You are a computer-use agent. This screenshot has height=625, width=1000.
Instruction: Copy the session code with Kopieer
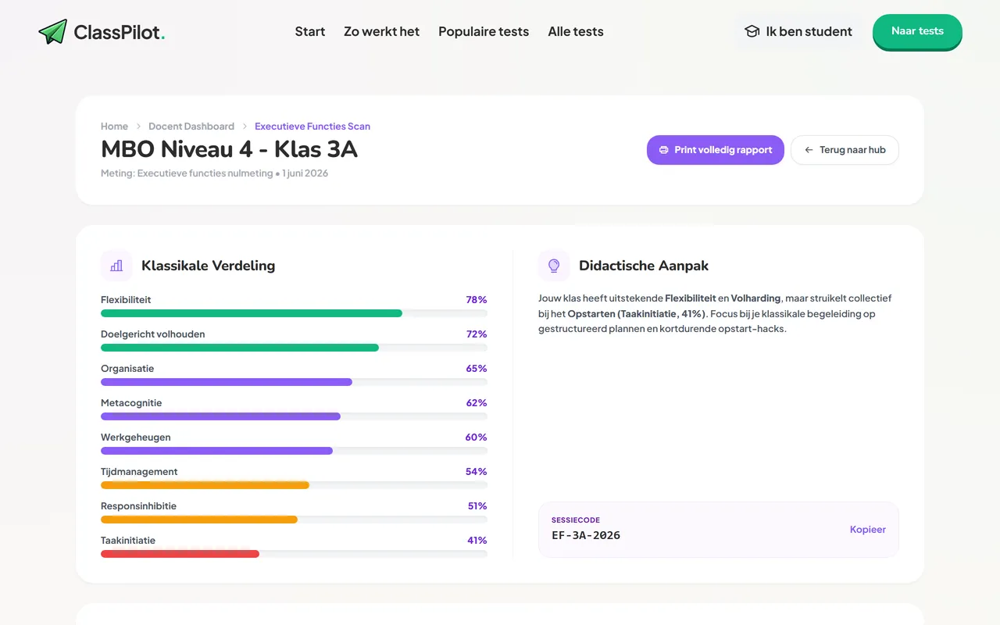[x=868, y=530]
